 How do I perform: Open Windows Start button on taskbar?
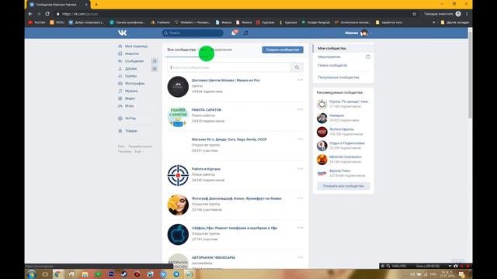(32, 274)
